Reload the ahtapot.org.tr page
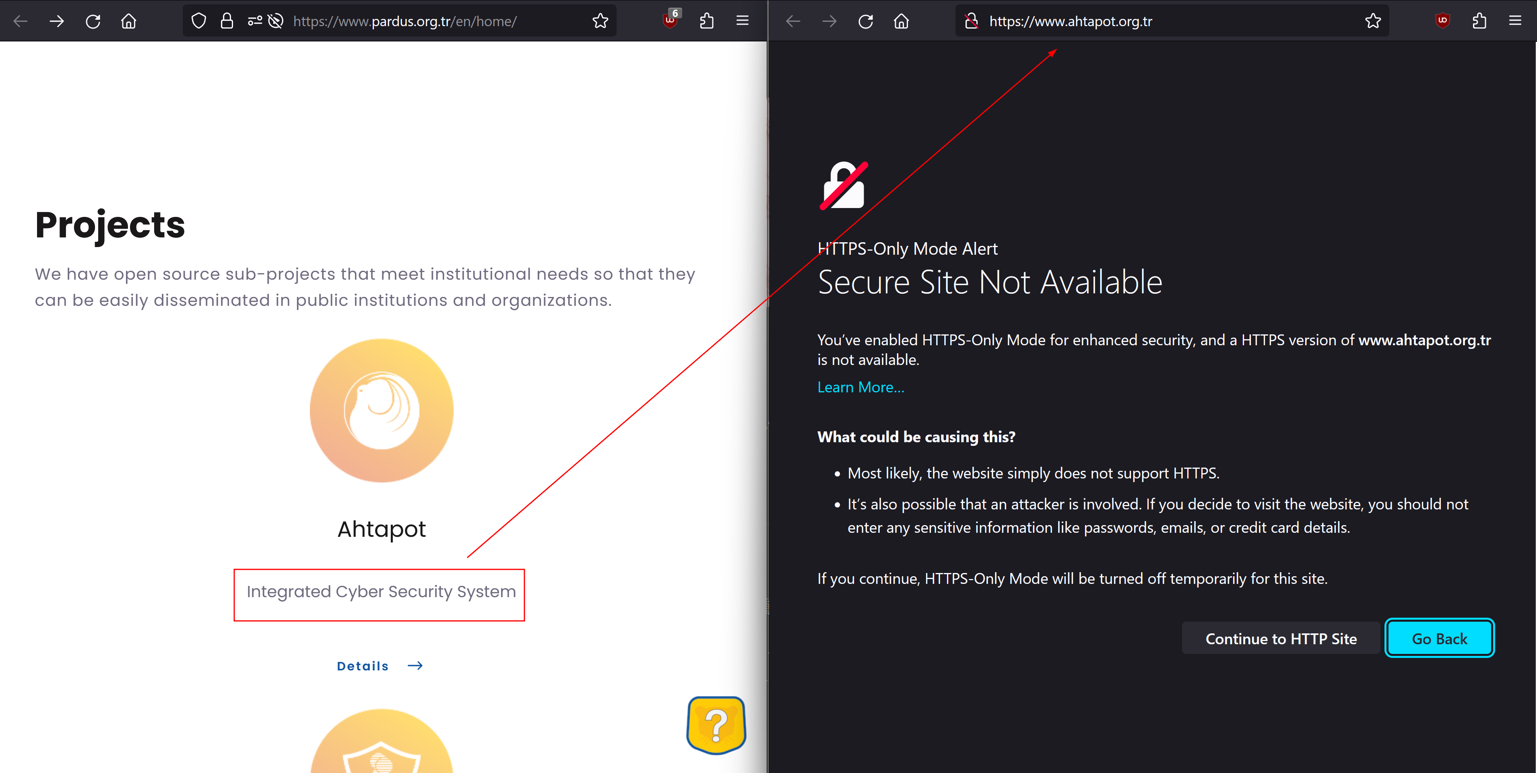Viewport: 1537px width, 773px height. [866, 21]
